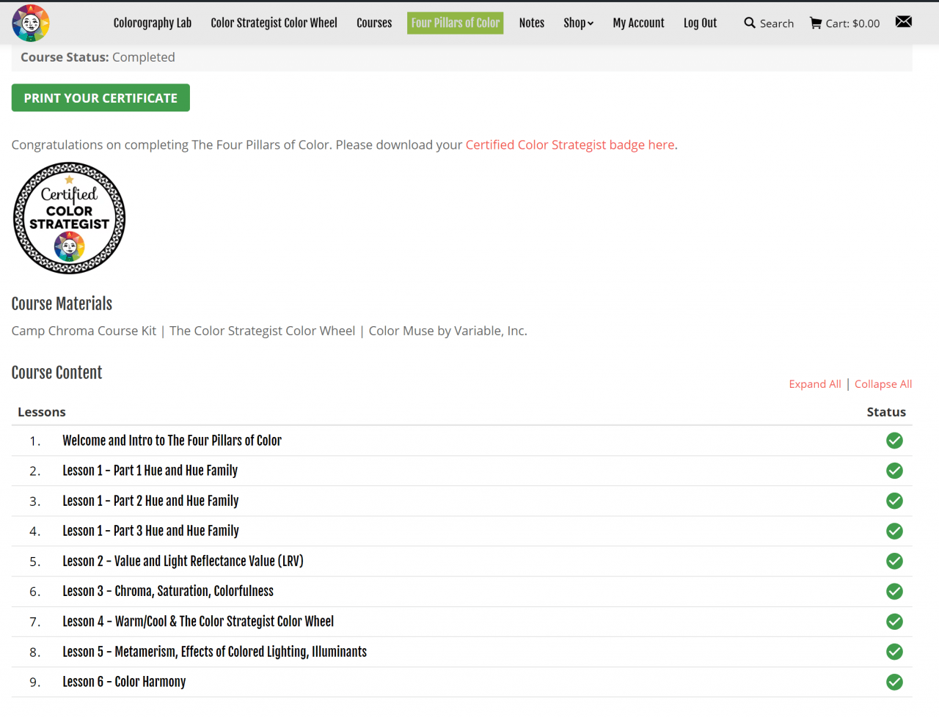Viewport: 939px width, 717px height.
Task: Open the My Account menu
Action: click(x=638, y=23)
